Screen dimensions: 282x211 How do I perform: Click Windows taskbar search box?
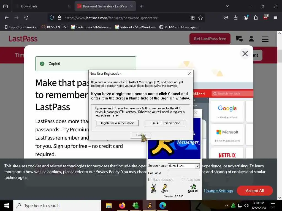click(57, 206)
